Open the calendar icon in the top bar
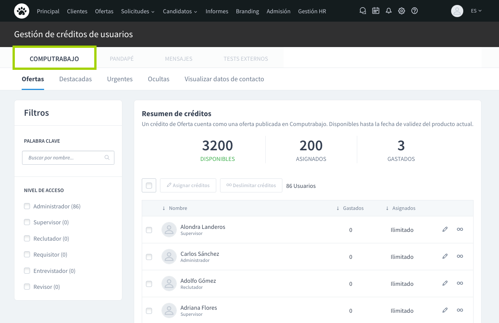The width and height of the screenshot is (499, 323). coord(375,11)
